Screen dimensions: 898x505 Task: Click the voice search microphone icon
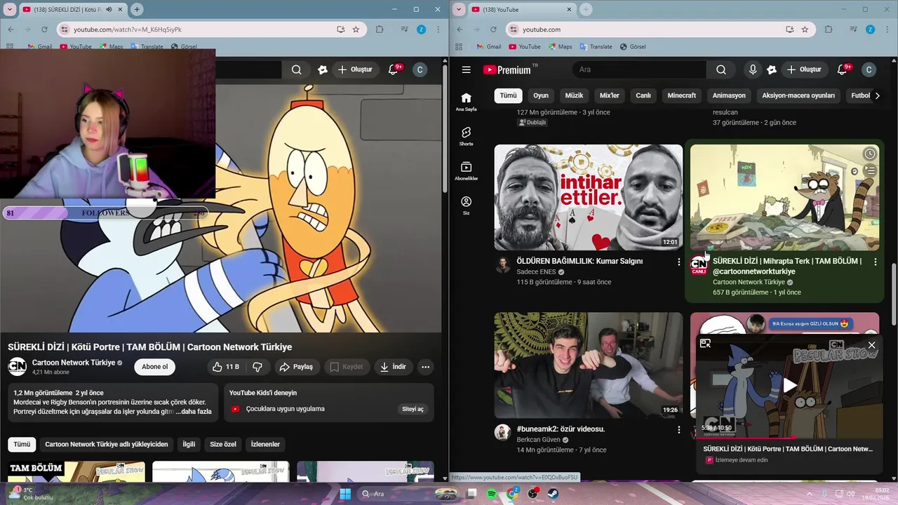click(753, 69)
